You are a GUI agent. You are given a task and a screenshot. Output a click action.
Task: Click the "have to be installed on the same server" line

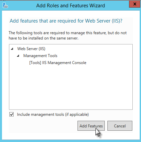pos(44,38)
